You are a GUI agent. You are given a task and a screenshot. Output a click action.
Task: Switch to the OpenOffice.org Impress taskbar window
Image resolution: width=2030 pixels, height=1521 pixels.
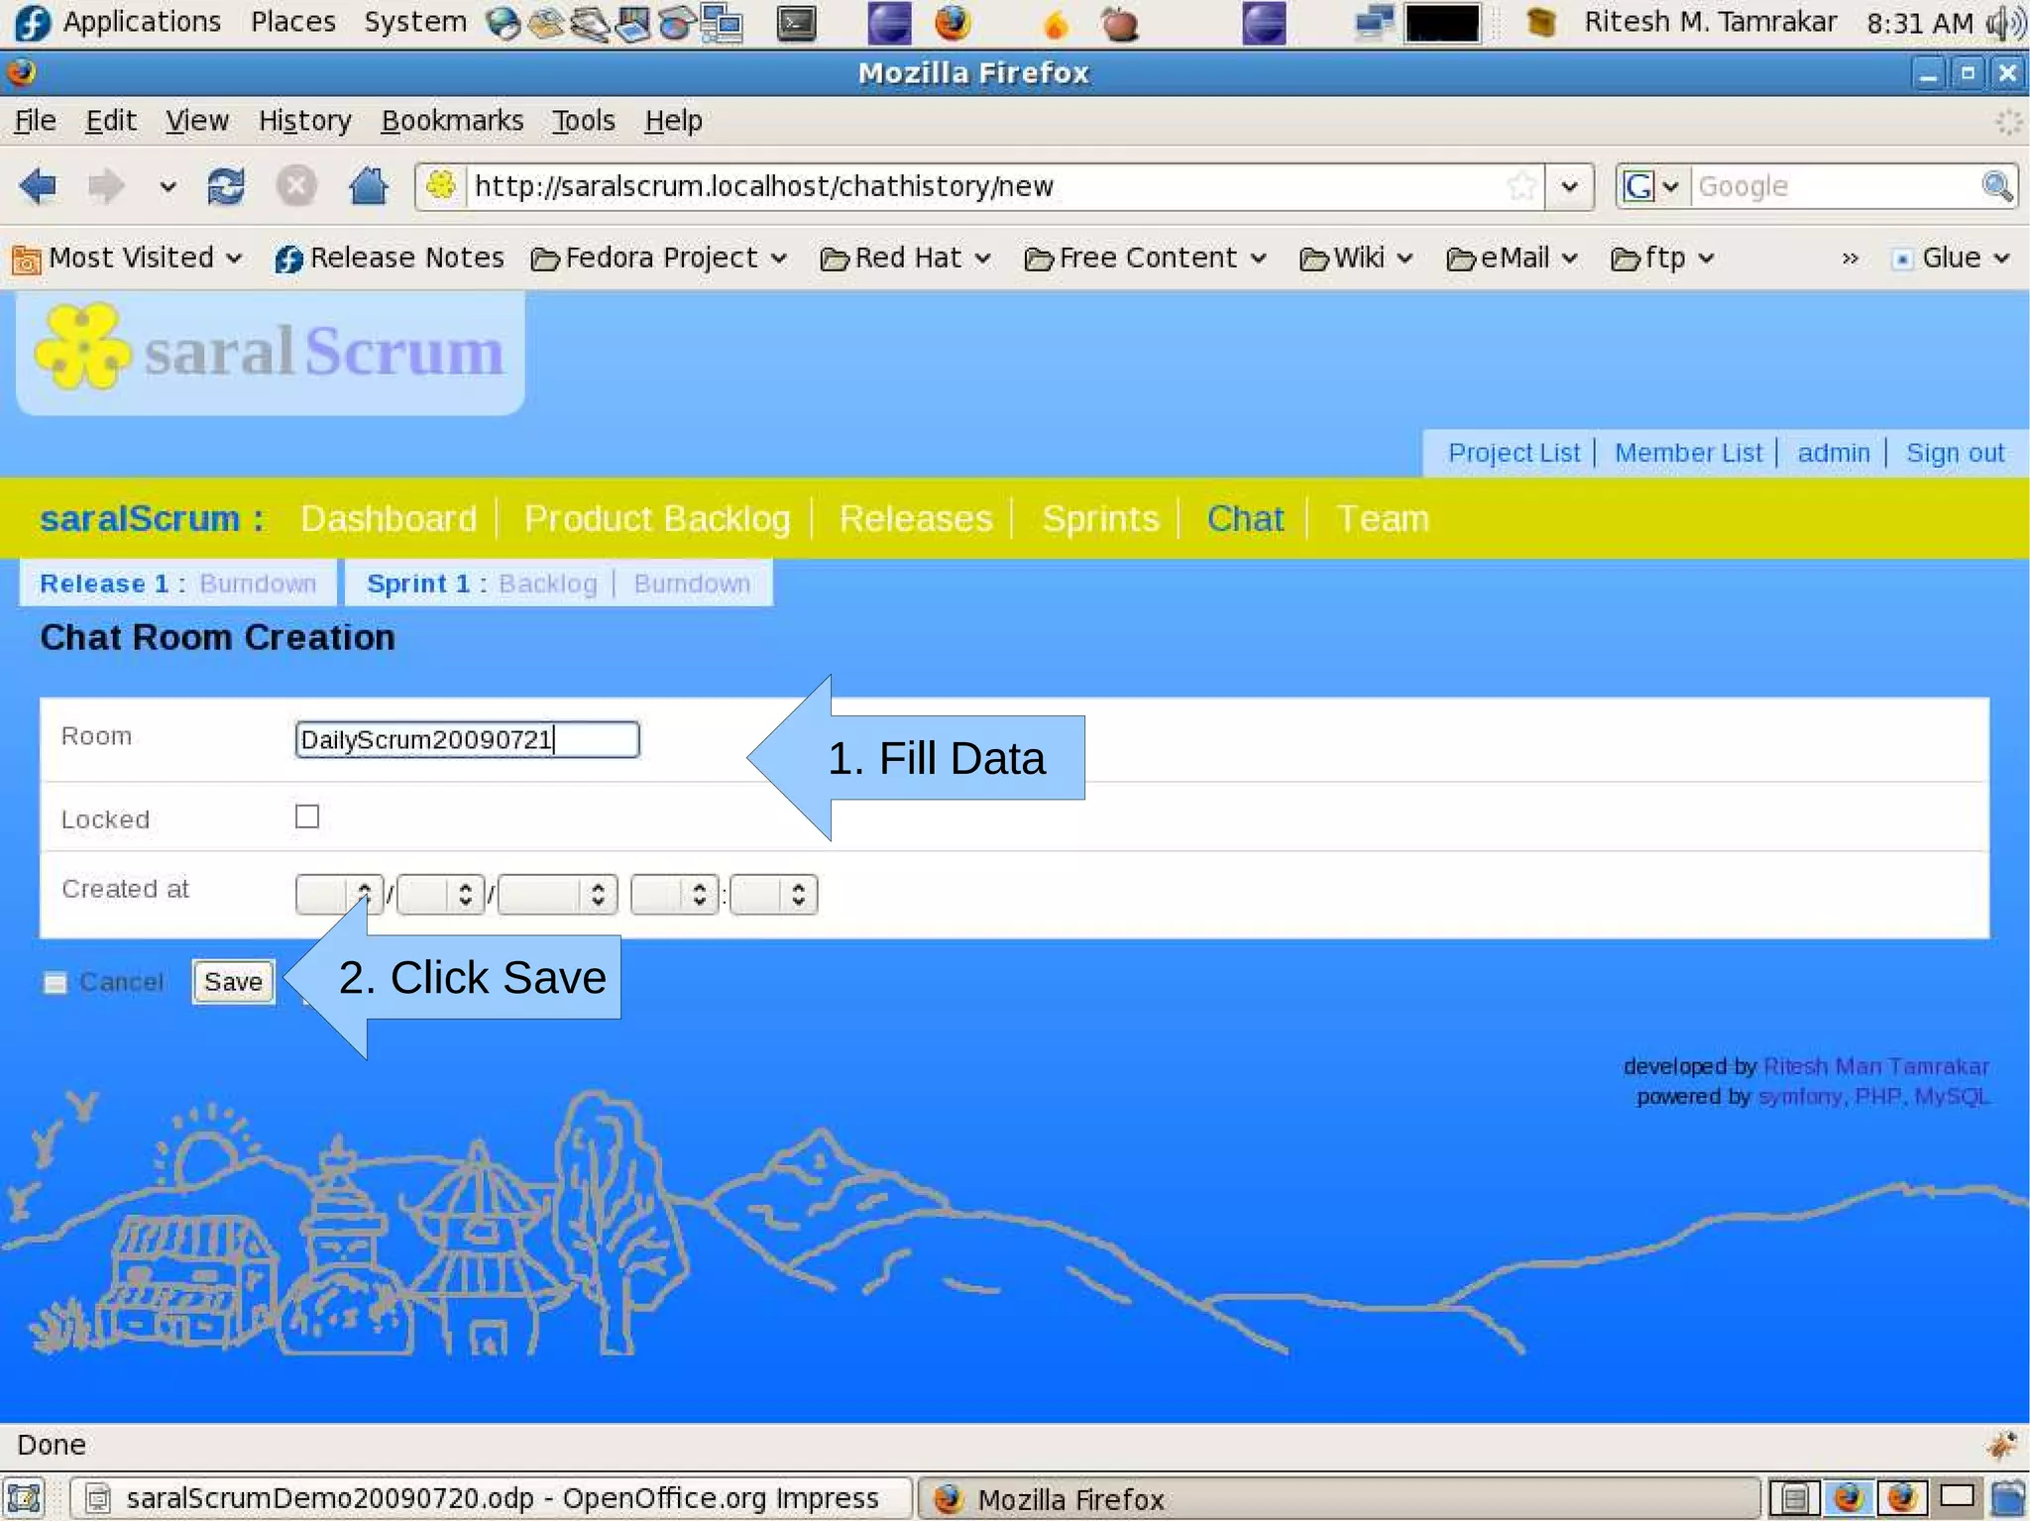490,1497
